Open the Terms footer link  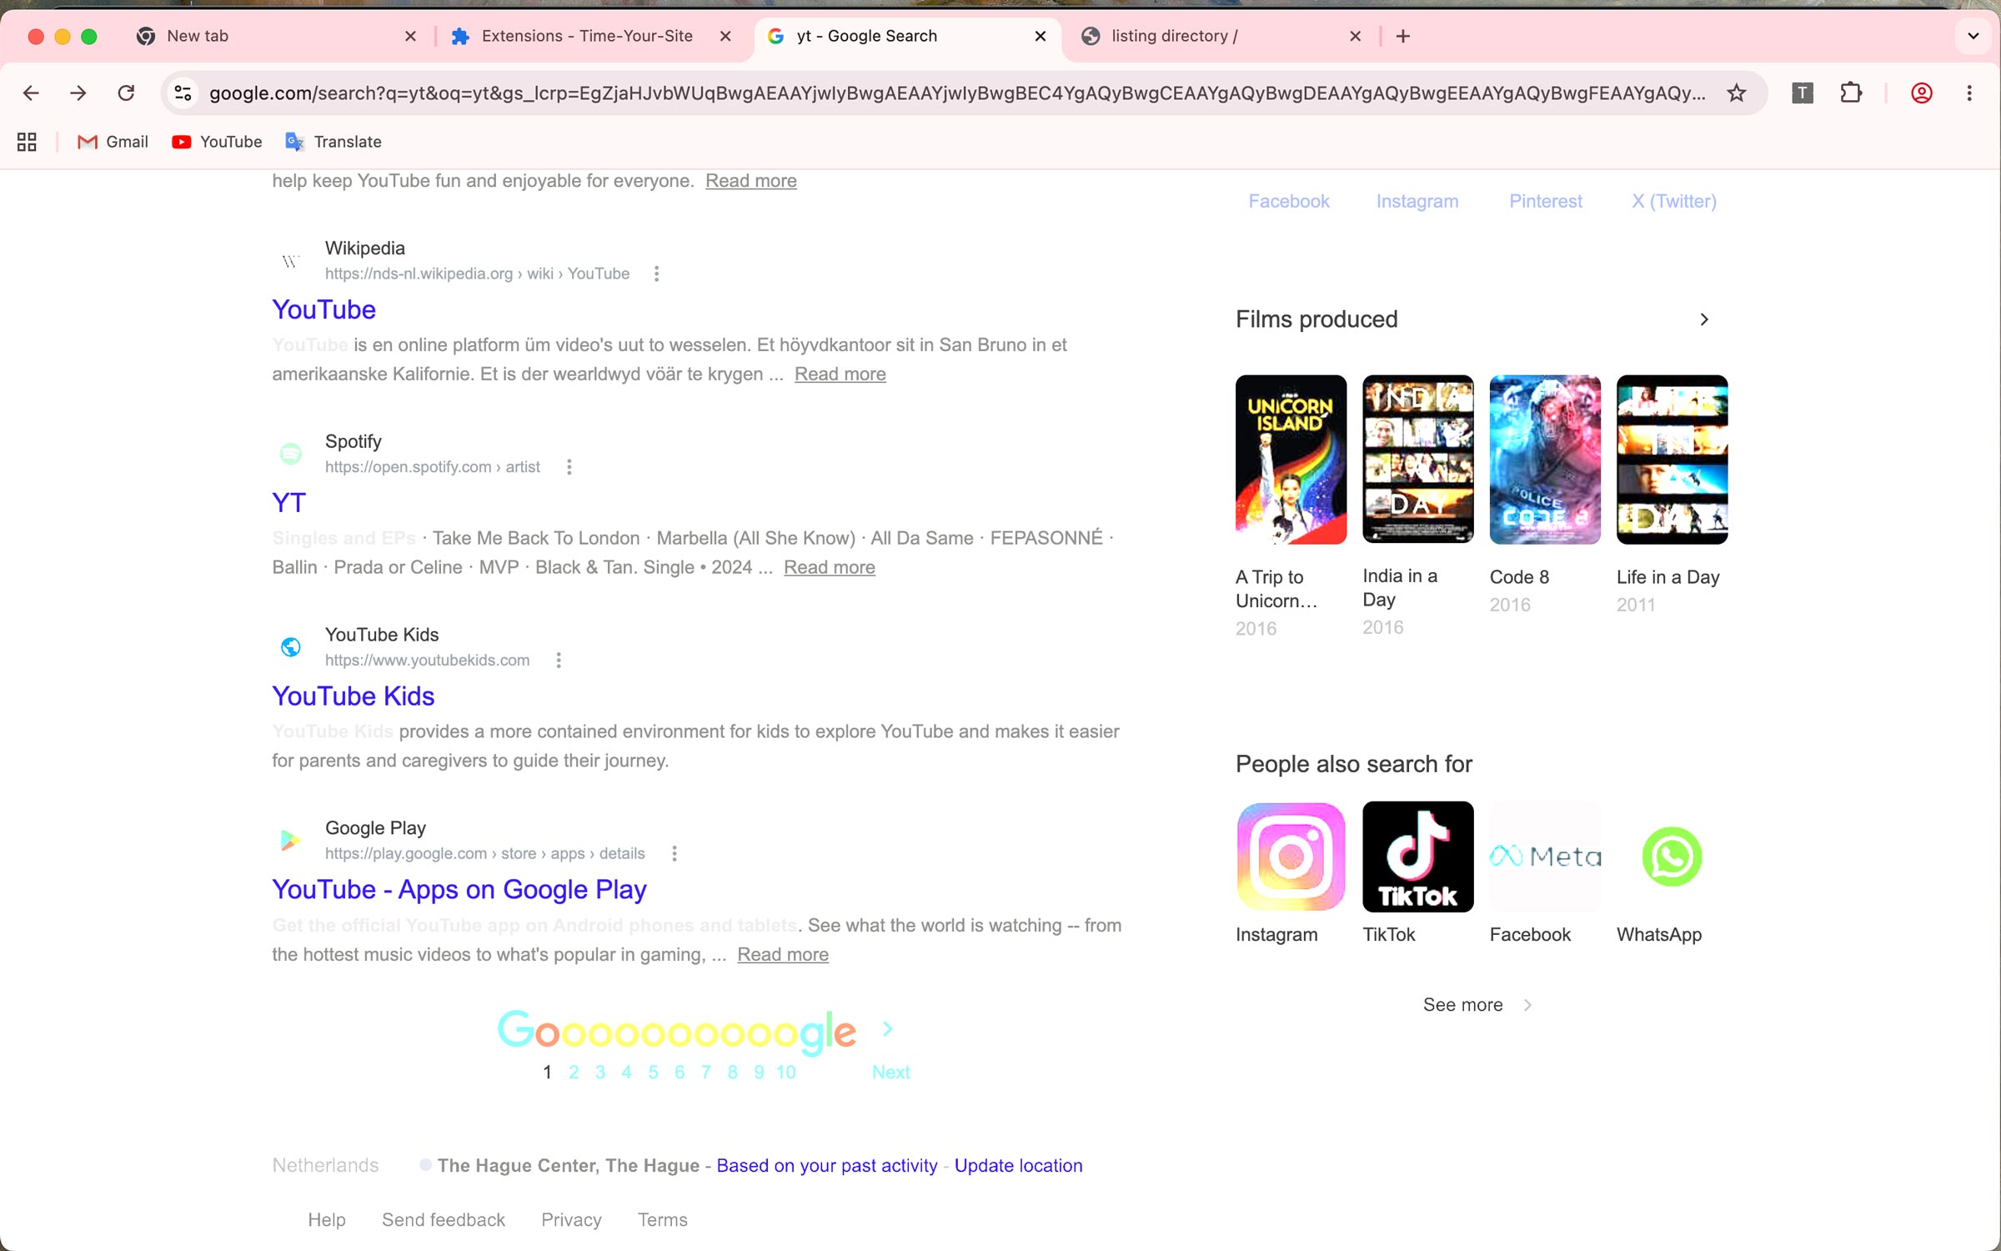pos(662,1220)
